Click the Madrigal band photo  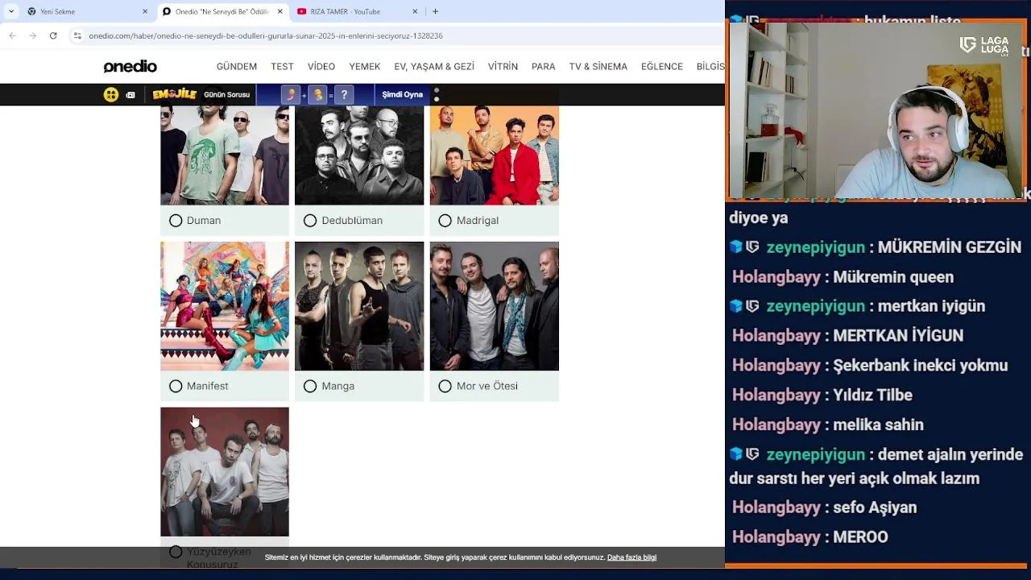click(x=495, y=155)
